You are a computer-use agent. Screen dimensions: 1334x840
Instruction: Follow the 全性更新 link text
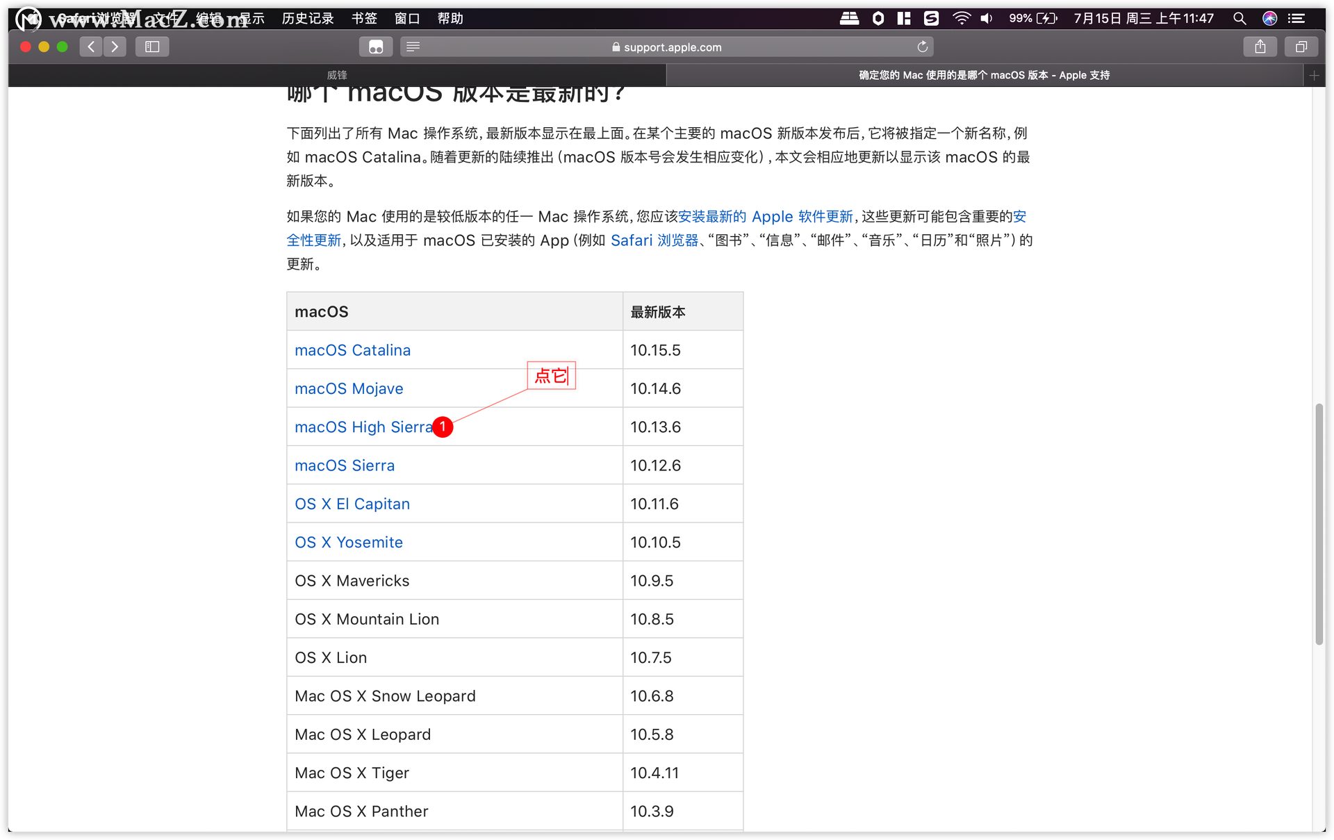click(314, 240)
